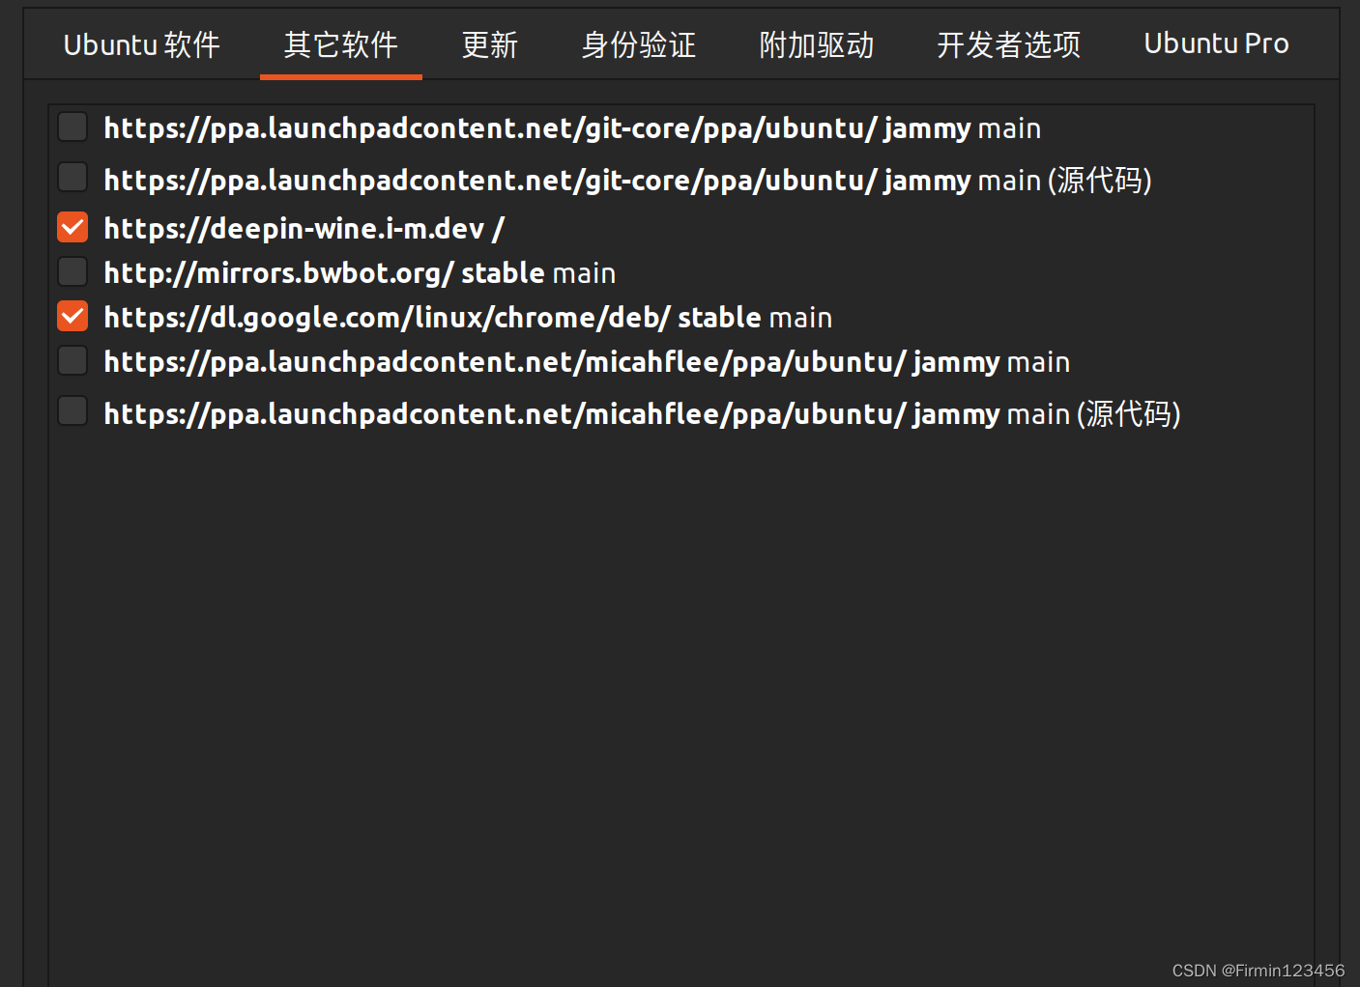The width and height of the screenshot is (1360, 987).
Task: Switch to the Ubuntu 软件 tab
Action: pos(142,44)
